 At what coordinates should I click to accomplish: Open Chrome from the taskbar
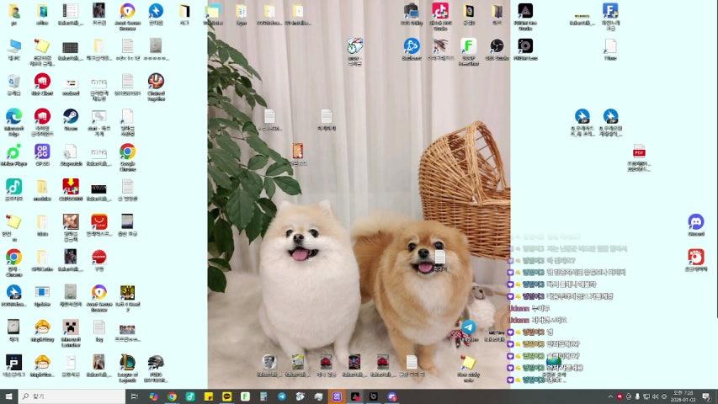(x=172, y=396)
